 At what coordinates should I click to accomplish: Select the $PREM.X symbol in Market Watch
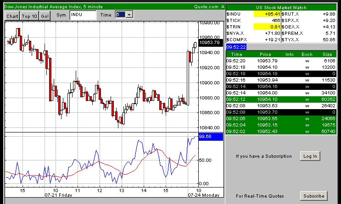(x=292, y=33)
